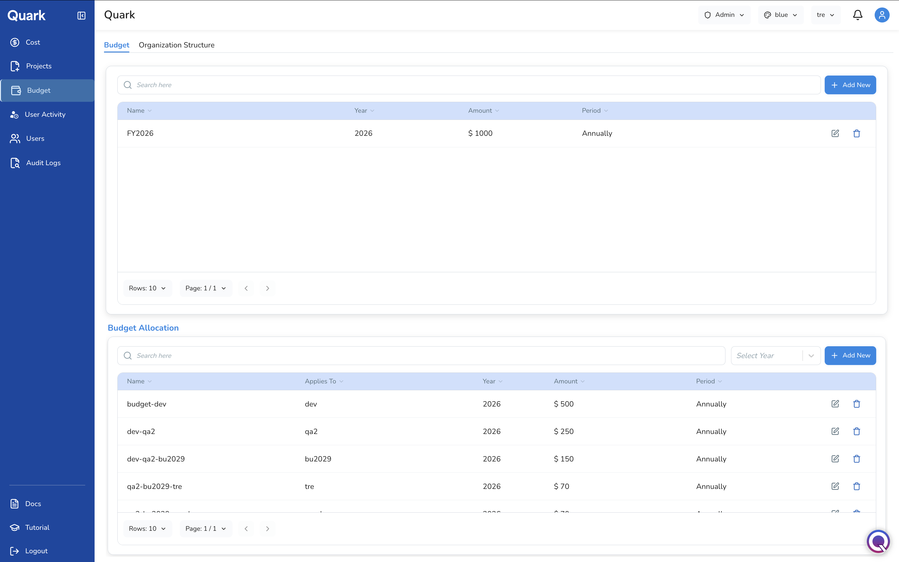
Task: Click the budget-dev name cell
Action: click(x=146, y=404)
